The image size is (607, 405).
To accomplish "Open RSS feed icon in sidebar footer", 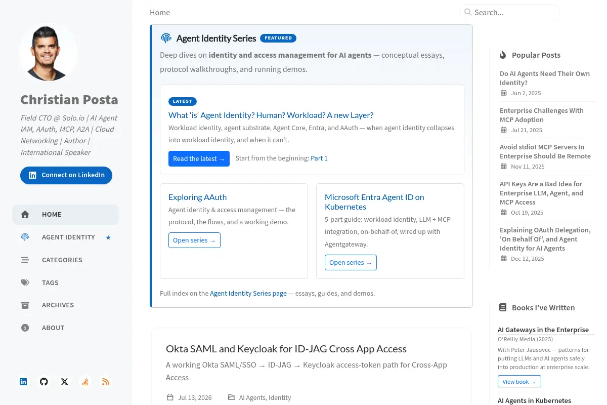I will (x=105, y=382).
